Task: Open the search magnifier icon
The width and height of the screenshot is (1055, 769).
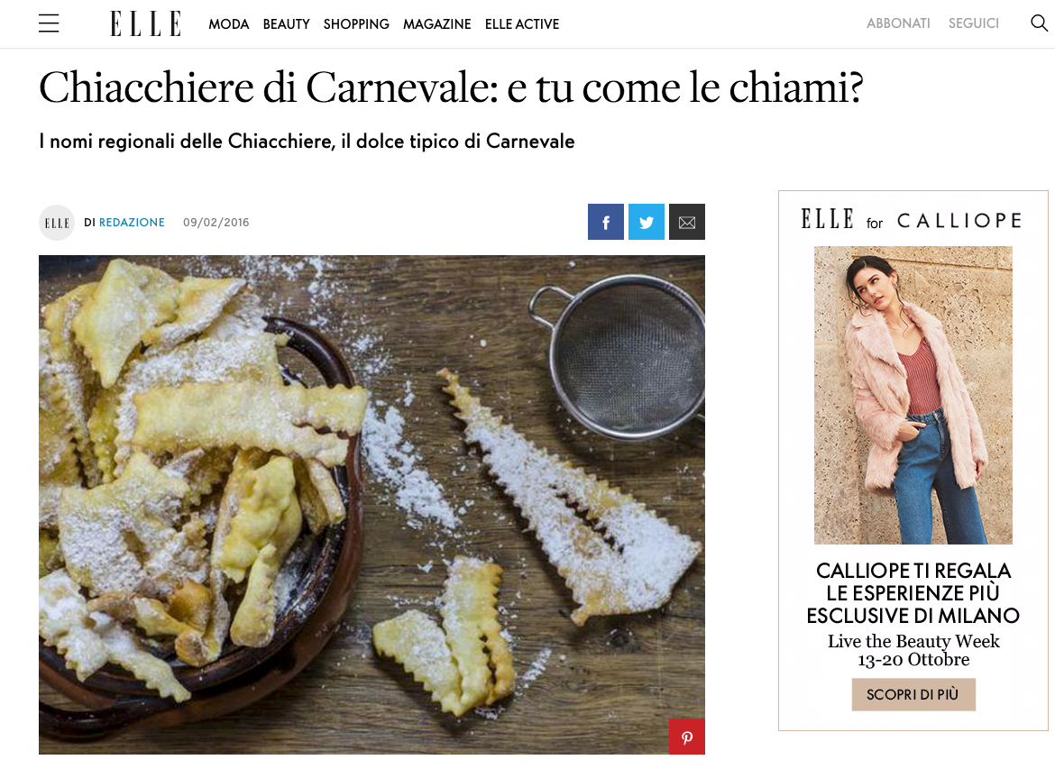Action: click(x=1039, y=23)
